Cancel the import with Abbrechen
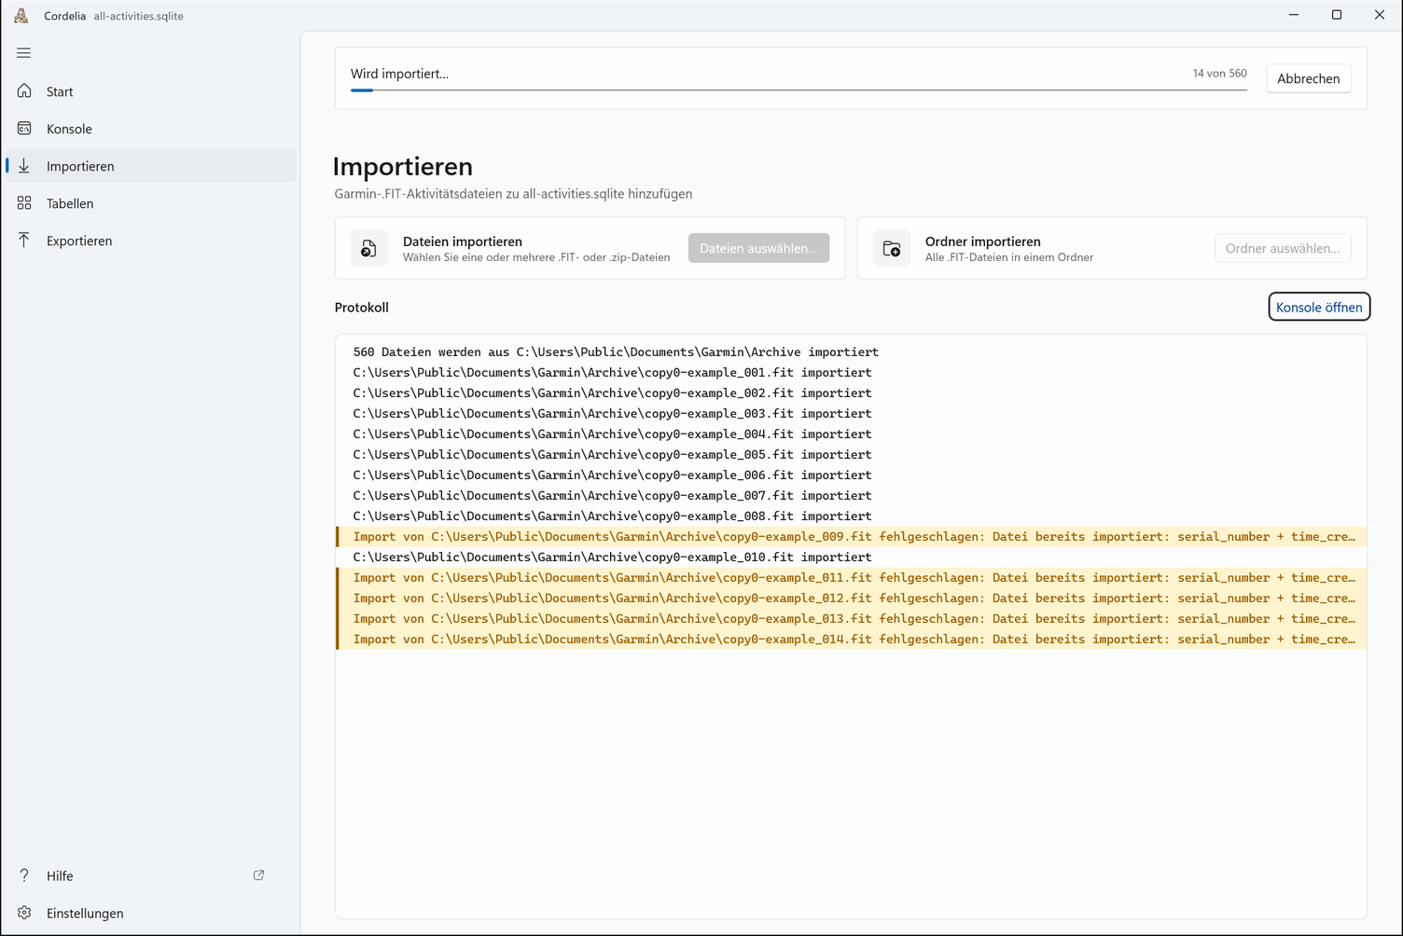The image size is (1403, 936). (1308, 78)
